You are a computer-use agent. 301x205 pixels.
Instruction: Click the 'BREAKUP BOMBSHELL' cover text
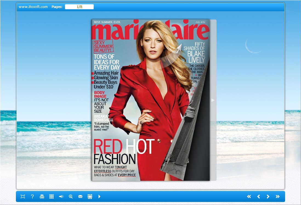[x=103, y=118]
